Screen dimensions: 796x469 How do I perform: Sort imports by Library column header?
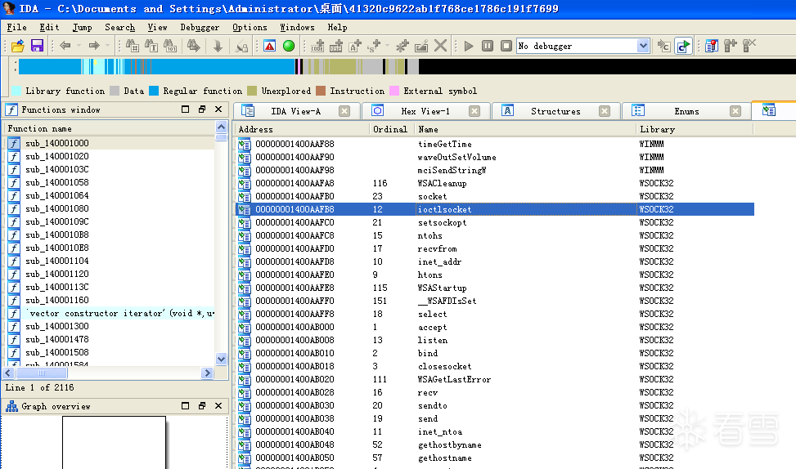(695, 129)
